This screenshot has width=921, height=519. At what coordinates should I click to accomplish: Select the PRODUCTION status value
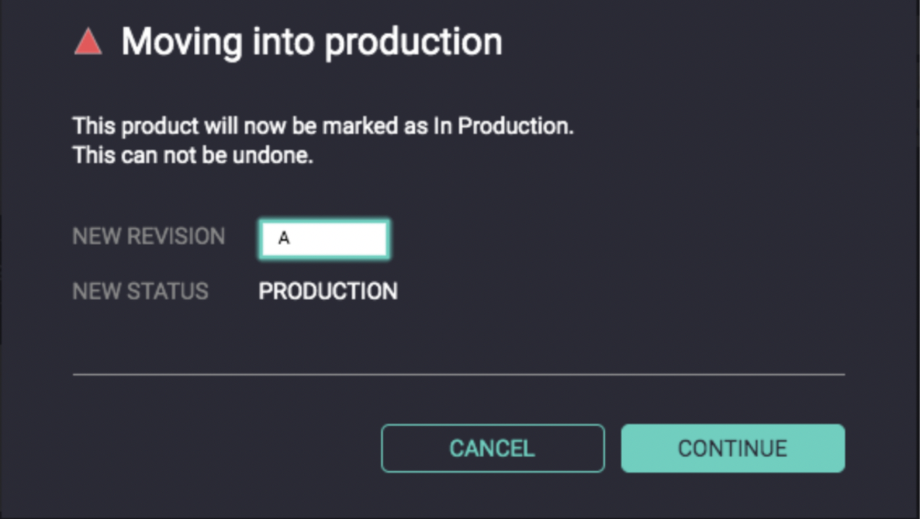328,291
